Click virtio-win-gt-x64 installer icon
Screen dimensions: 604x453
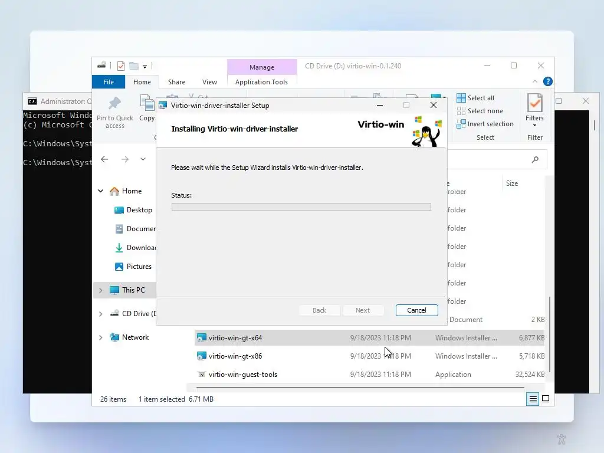[x=202, y=338]
